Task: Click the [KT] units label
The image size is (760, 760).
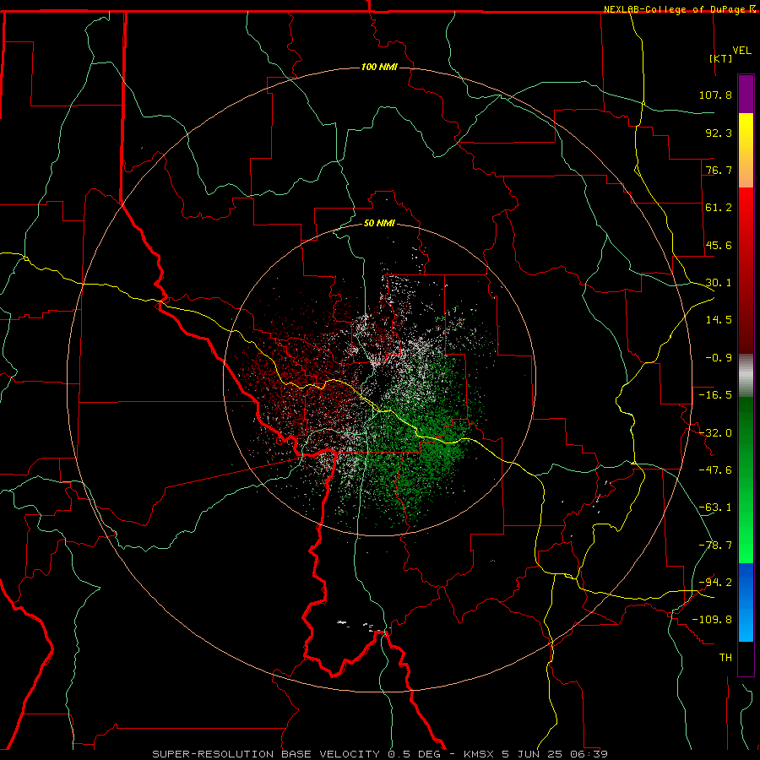Action: click(721, 58)
